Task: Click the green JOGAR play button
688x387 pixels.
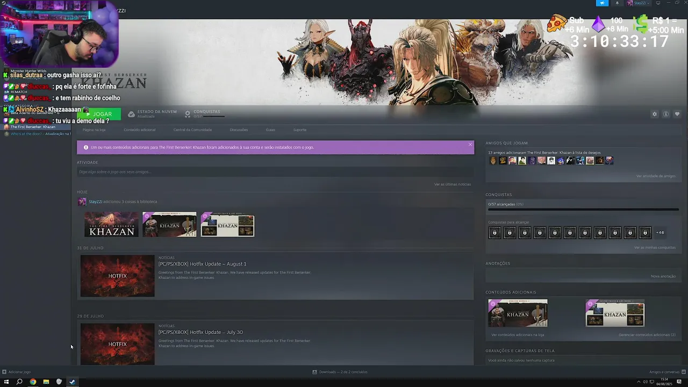Action: pyautogui.click(x=99, y=114)
